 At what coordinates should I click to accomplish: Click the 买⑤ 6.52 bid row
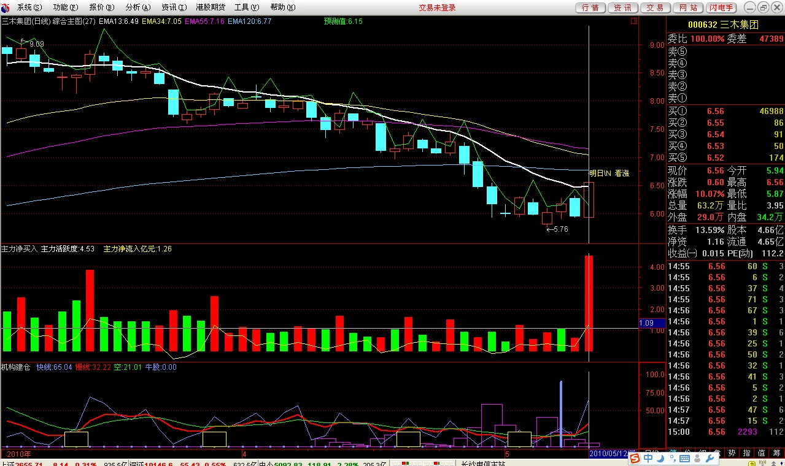(725, 158)
